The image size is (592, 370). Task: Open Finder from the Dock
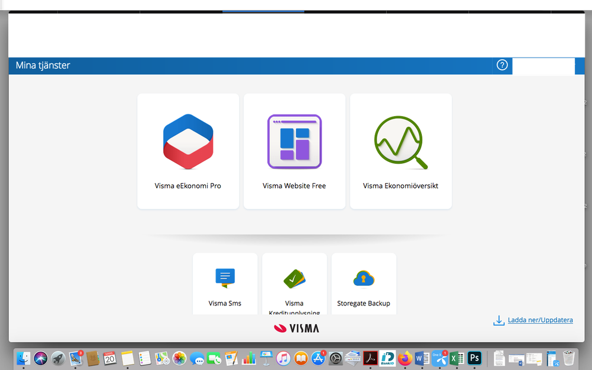click(x=23, y=358)
